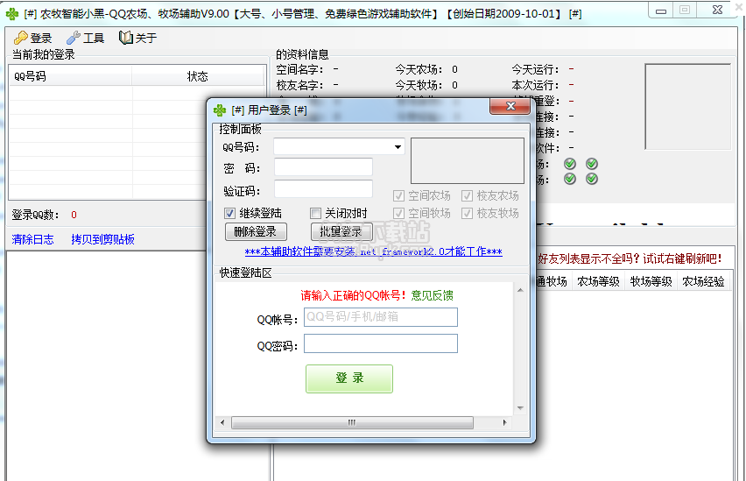Close the main application window
This screenshot has height=481, width=746.
pos(718,10)
